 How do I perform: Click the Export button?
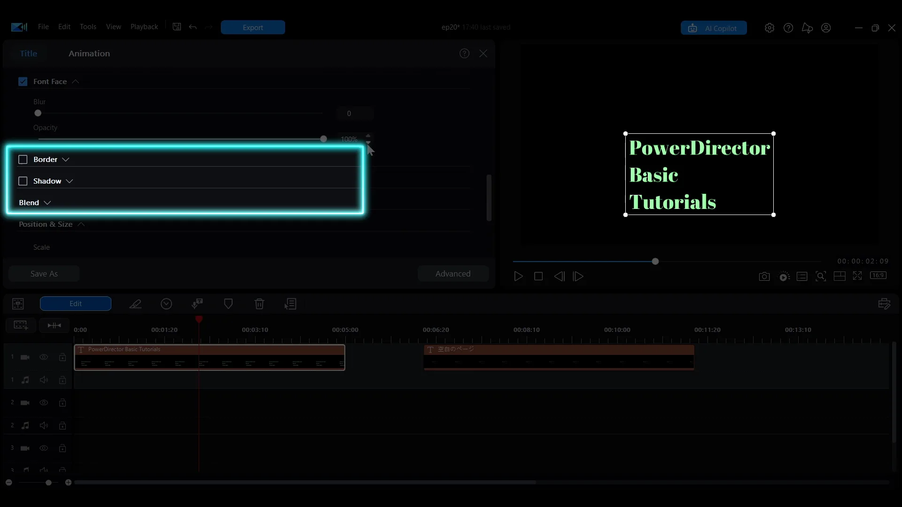[x=253, y=27]
